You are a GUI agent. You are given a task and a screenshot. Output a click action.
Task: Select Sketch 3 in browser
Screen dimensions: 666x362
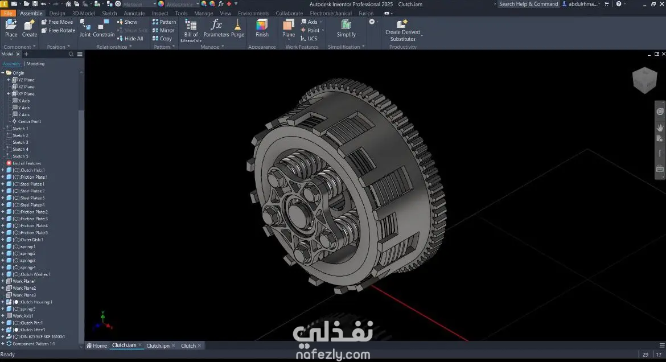(x=20, y=142)
